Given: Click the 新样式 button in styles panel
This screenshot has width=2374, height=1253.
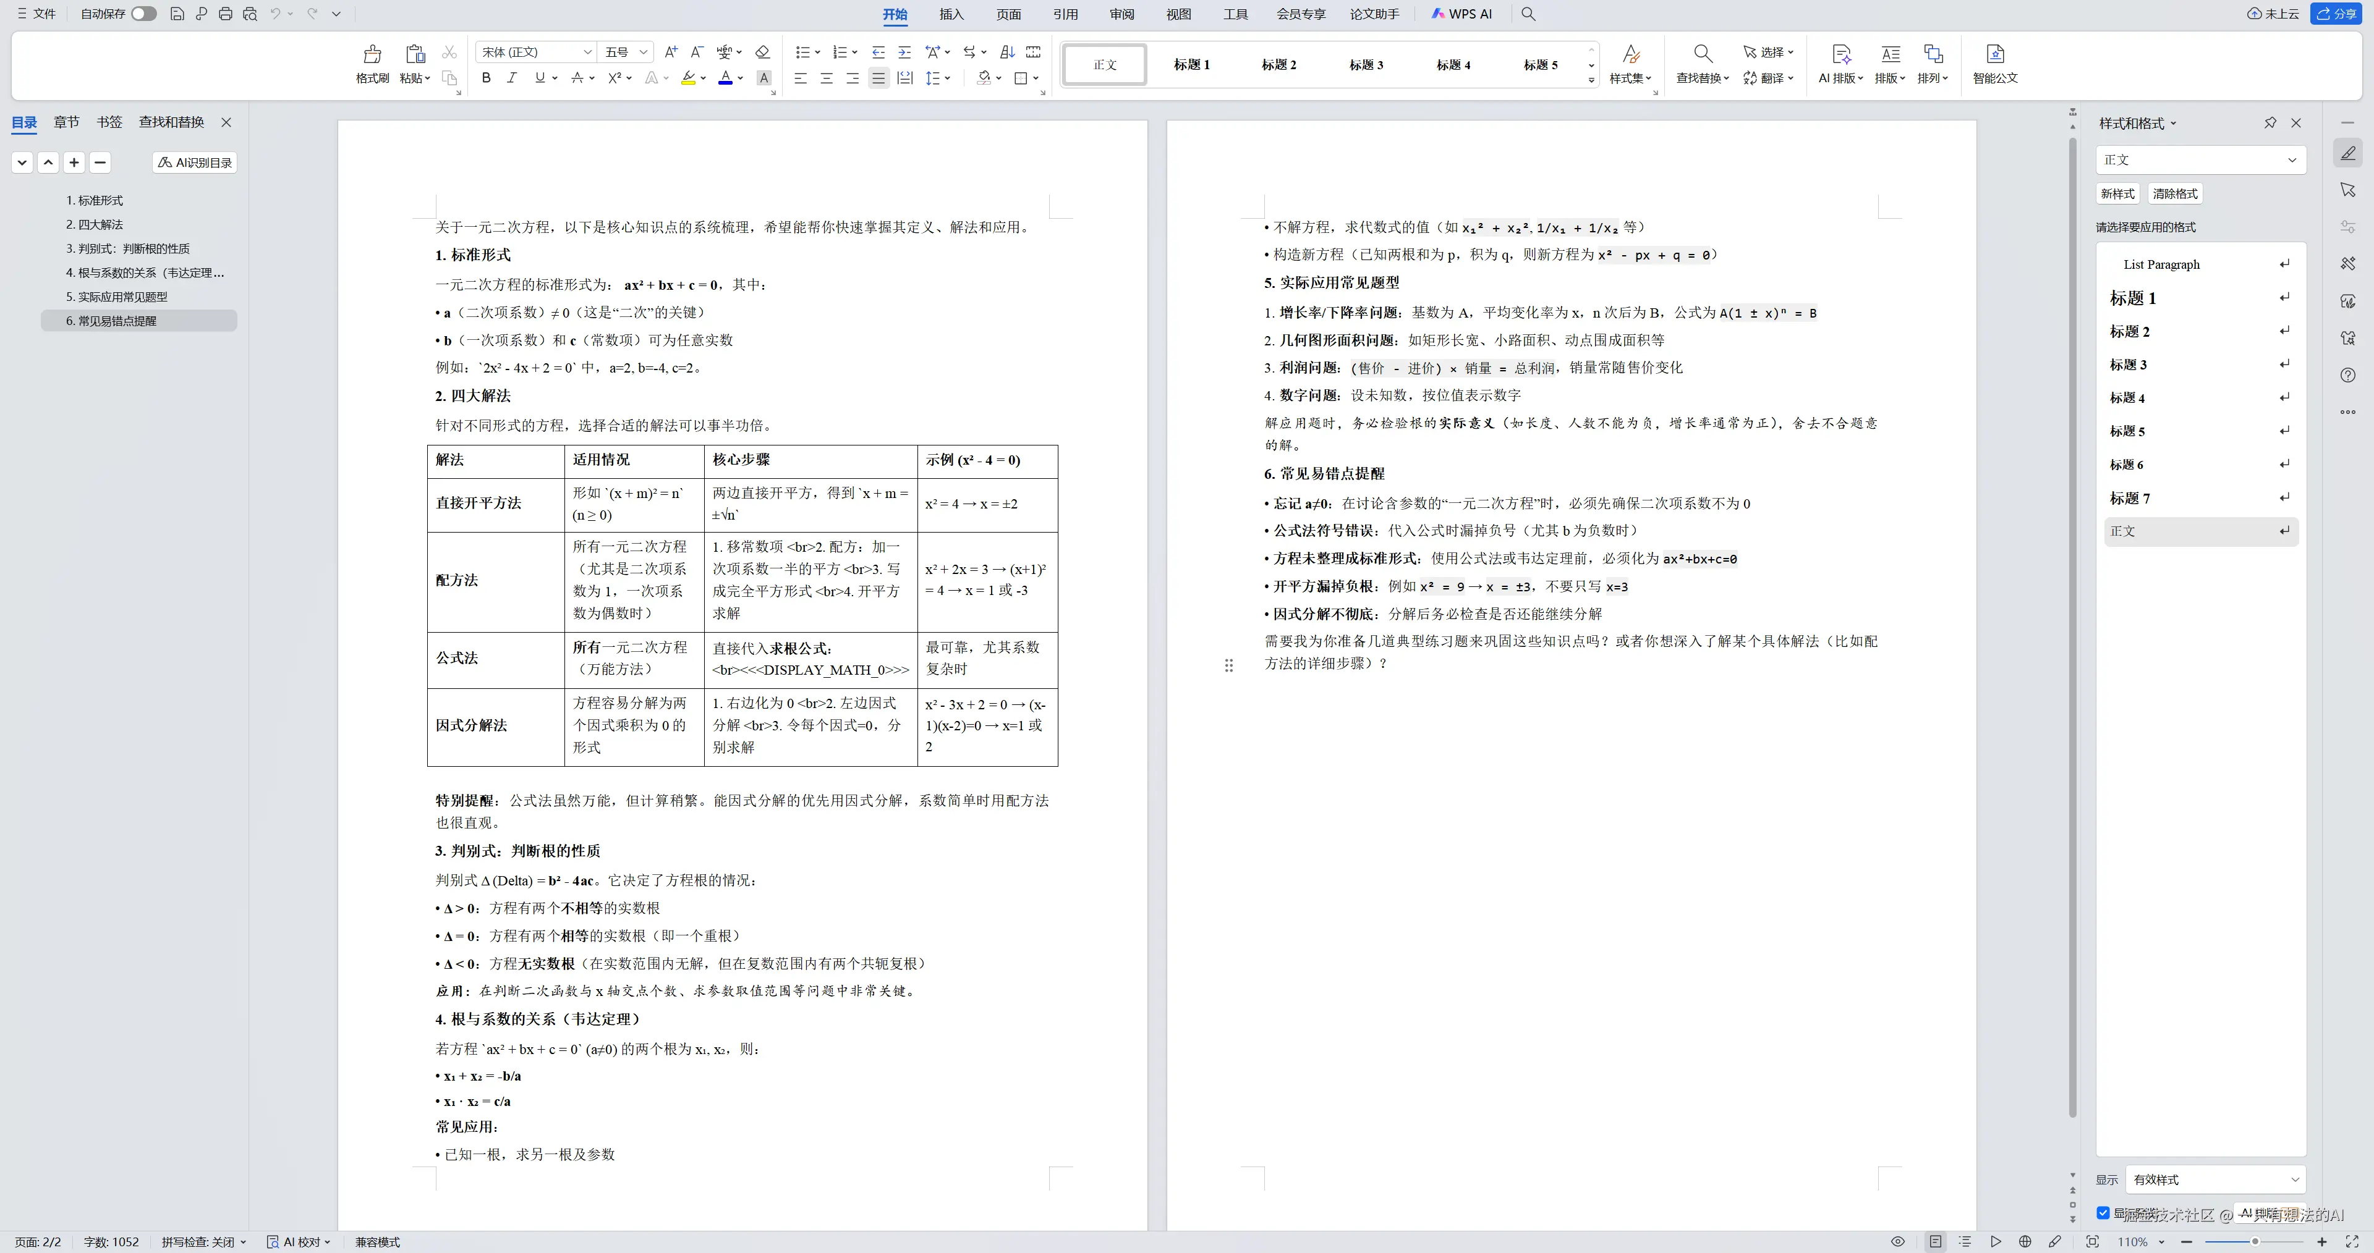Looking at the screenshot, I should point(2116,193).
